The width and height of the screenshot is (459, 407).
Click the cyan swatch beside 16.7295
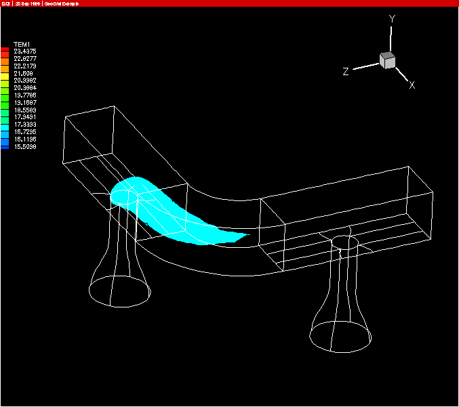(x=5, y=131)
